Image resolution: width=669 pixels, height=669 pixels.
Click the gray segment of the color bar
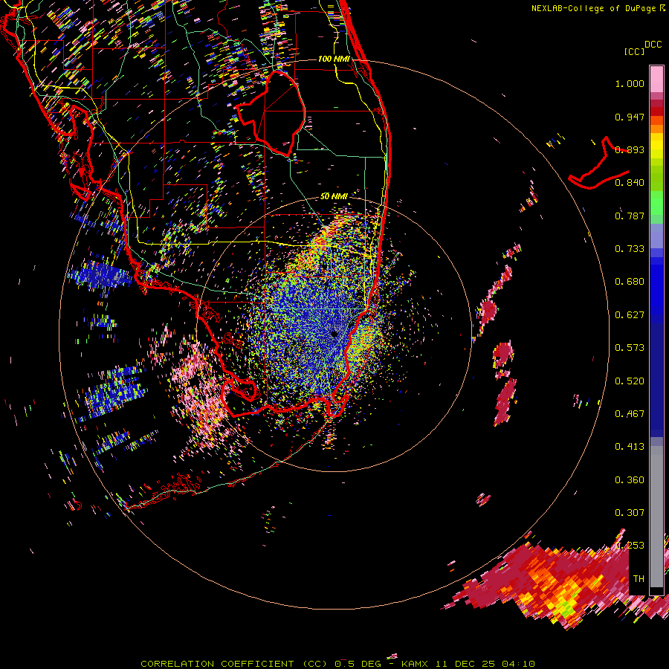click(x=656, y=517)
